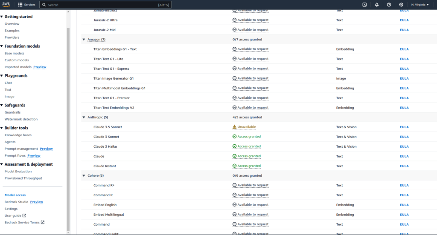Click the Bedrock Service Terms external icon
Viewport: 437px width, 235px height.
tap(43, 222)
